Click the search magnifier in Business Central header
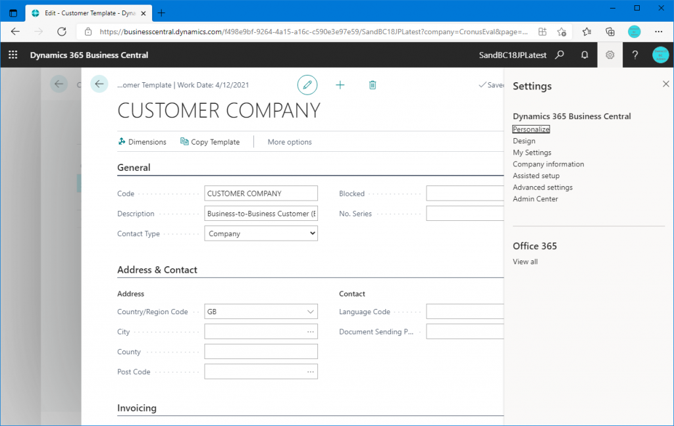This screenshot has height=426, width=674. [x=559, y=55]
